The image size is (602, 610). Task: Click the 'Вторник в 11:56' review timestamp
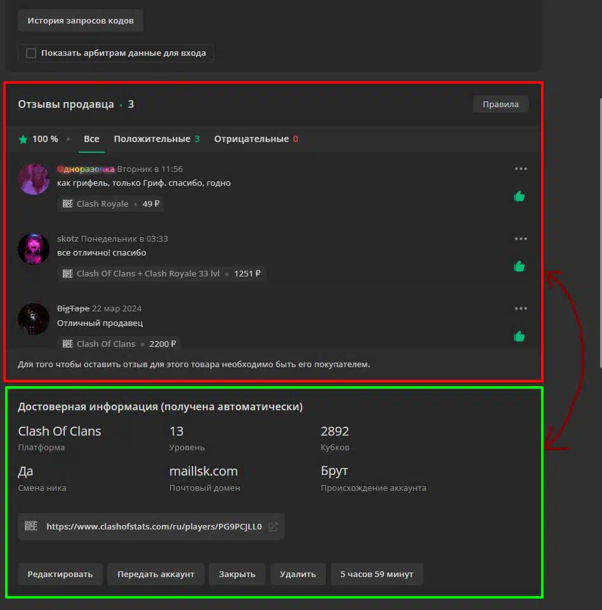(150, 169)
